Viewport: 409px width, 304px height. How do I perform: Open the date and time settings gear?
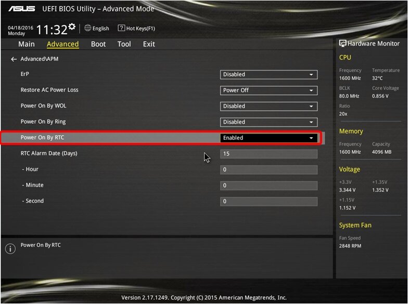72,27
